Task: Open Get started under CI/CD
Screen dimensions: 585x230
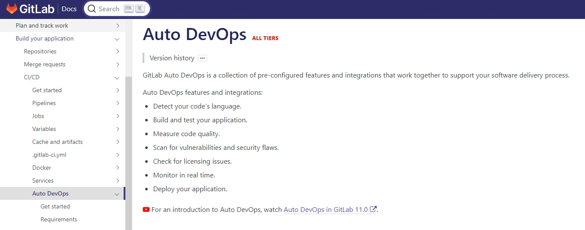Action: pos(47,90)
